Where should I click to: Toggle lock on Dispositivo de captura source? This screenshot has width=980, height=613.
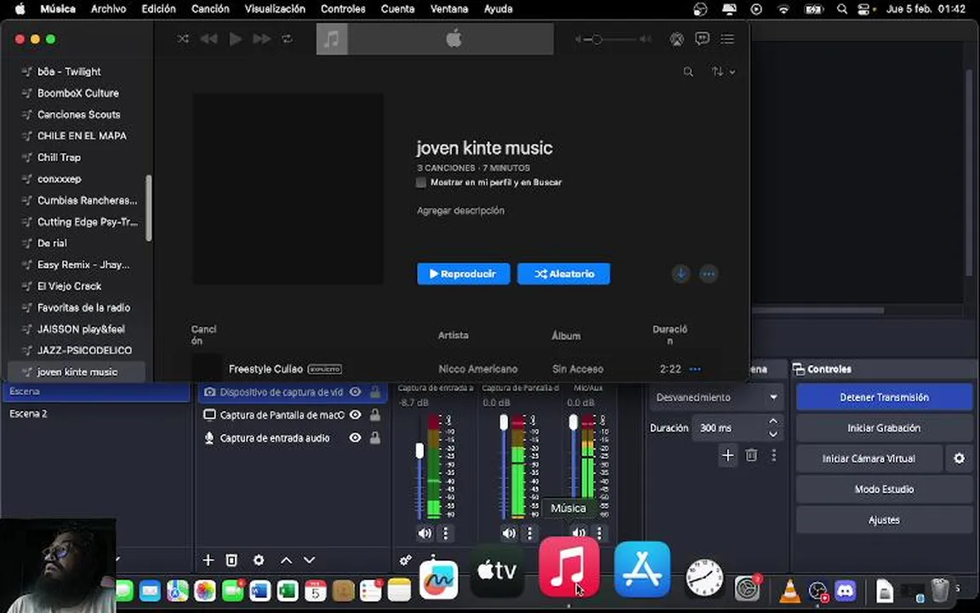[x=375, y=392]
